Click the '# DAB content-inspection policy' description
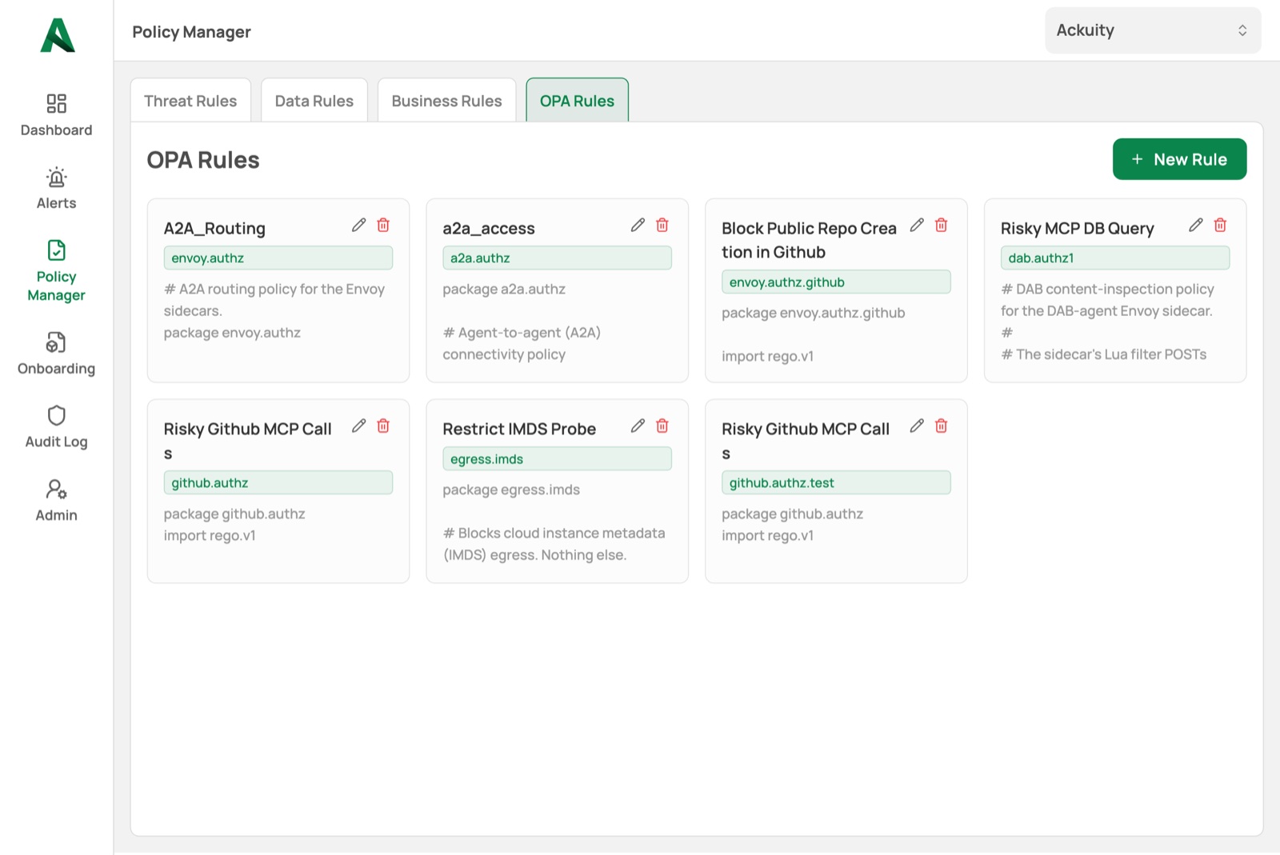The height and width of the screenshot is (855, 1280). (x=1107, y=289)
